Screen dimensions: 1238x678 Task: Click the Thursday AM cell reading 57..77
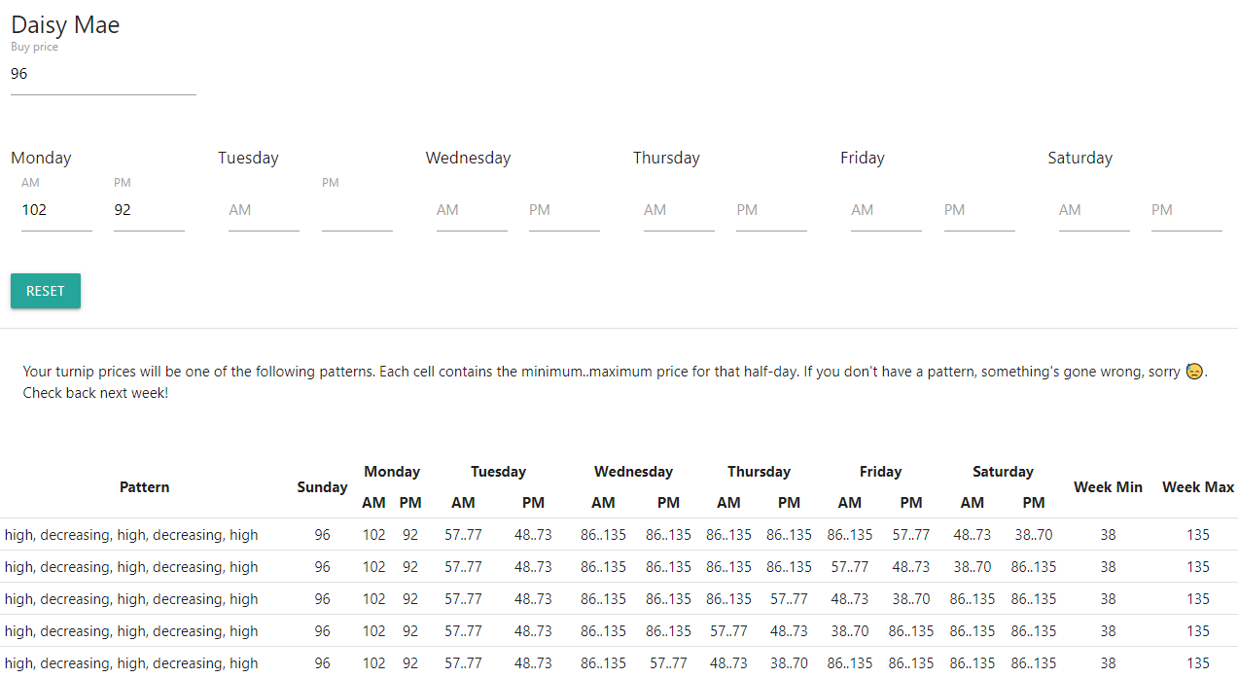pyautogui.click(x=728, y=631)
